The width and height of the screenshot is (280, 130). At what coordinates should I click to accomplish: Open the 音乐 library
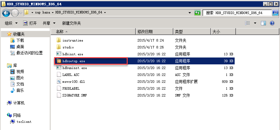[20, 90]
